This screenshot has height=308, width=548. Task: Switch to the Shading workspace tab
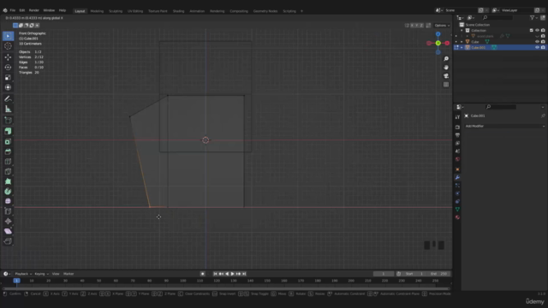(x=178, y=11)
